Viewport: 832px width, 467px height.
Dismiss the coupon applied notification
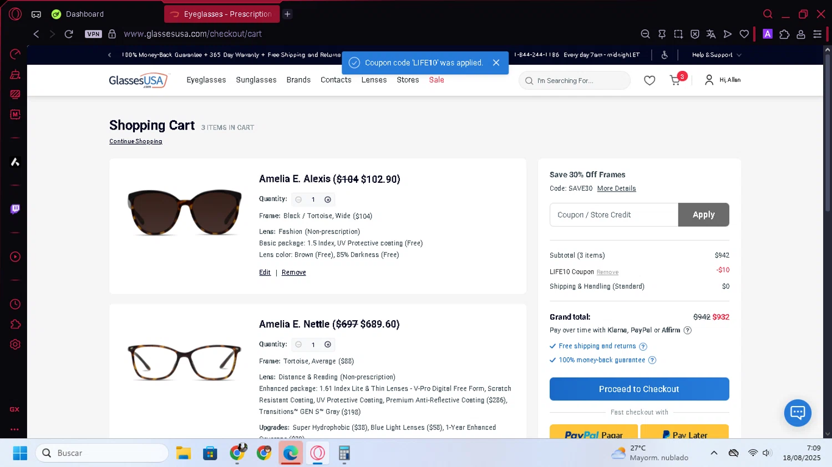point(496,63)
